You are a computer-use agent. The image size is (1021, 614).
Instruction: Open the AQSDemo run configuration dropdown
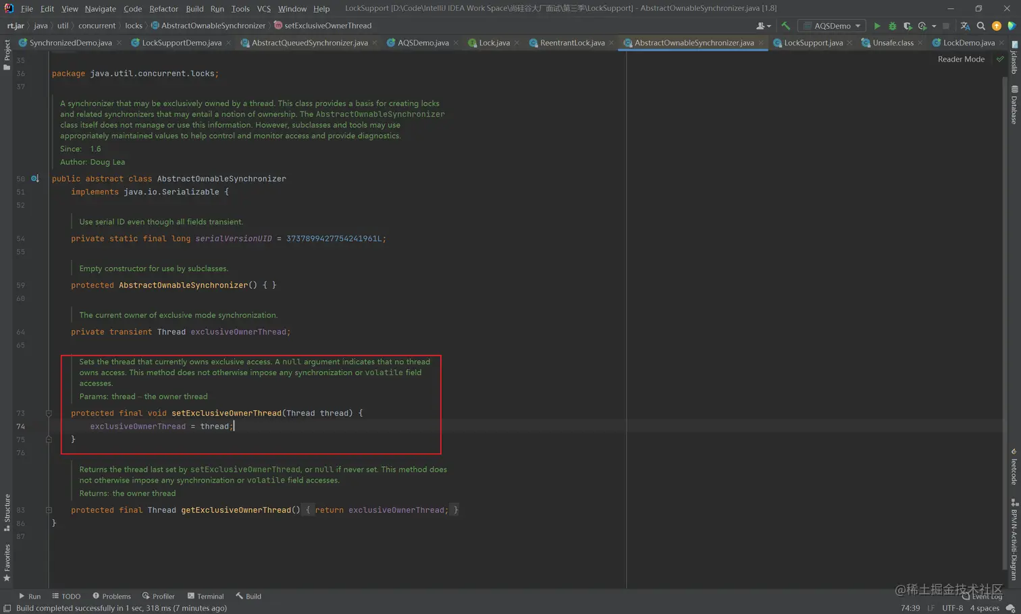tap(833, 26)
